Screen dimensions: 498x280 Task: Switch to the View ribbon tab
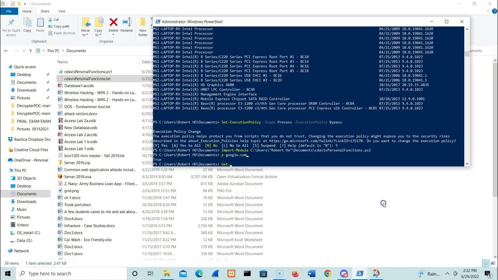[x=61, y=11]
